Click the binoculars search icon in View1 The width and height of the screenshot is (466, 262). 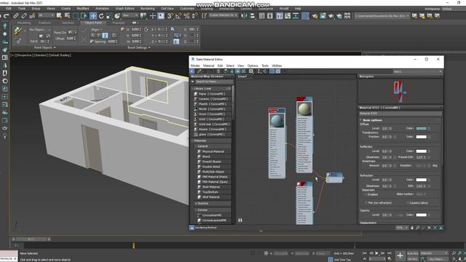click(240, 220)
